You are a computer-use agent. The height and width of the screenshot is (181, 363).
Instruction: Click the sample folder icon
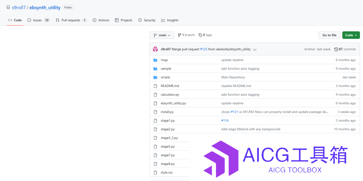pyautogui.click(x=155, y=69)
